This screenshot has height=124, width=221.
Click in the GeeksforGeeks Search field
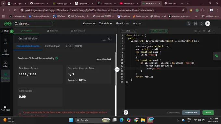click(33, 24)
